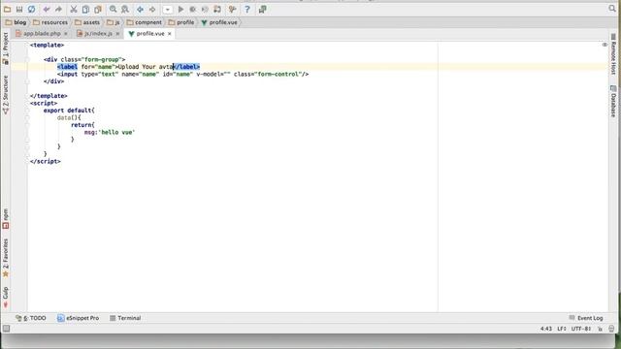
Task: Click the Find magnifier icon
Action: click(114, 9)
